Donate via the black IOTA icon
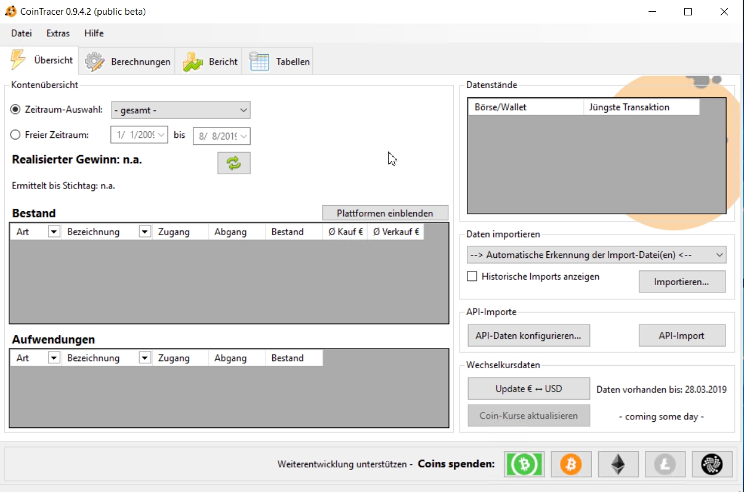The height and width of the screenshot is (492, 744). 712,464
